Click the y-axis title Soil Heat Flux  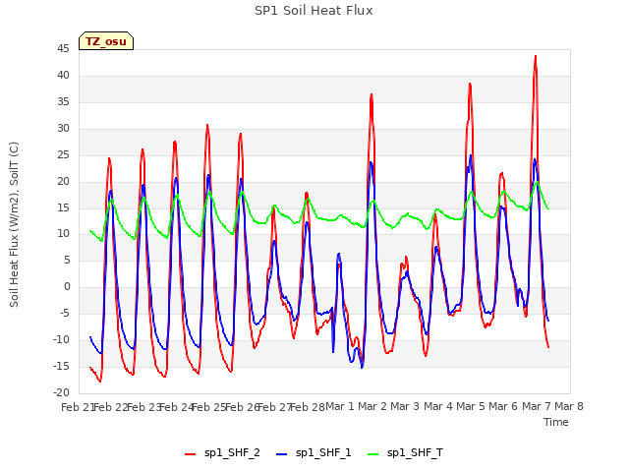(14, 225)
